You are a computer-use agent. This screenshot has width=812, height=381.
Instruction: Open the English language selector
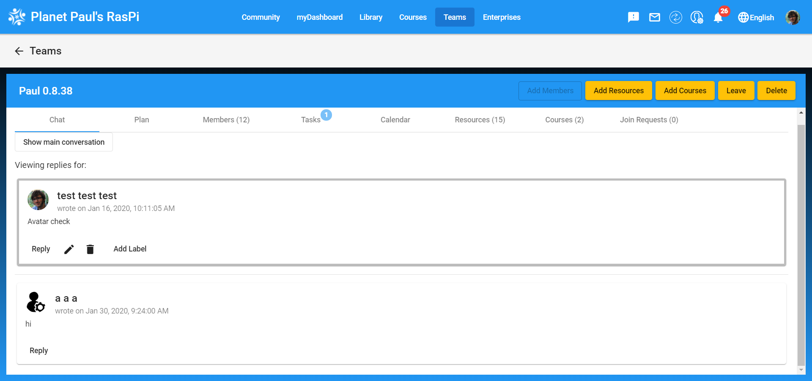click(x=756, y=17)
